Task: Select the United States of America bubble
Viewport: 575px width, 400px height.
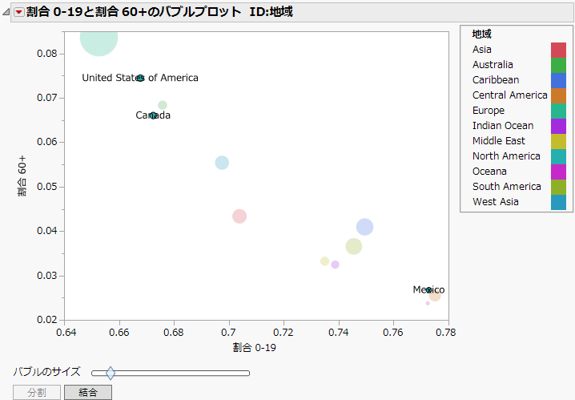Action: point(140,78)
